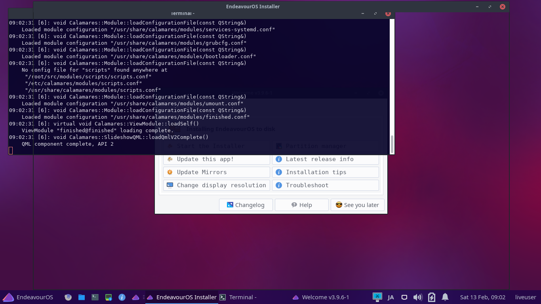
Task: Click the terminal line mentioning umount.conf
Action: pyautogui.click(x=132, y=104)
